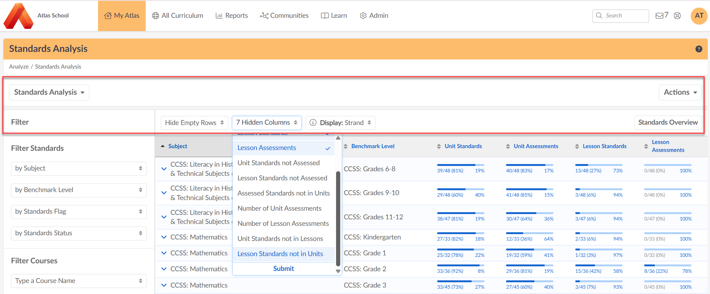
Task: Expand the CCSS Grades 6-8 row chevron
Action: pos(164,169)
